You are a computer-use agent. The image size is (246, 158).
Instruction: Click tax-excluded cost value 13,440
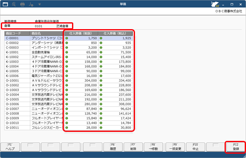(91, 123)
